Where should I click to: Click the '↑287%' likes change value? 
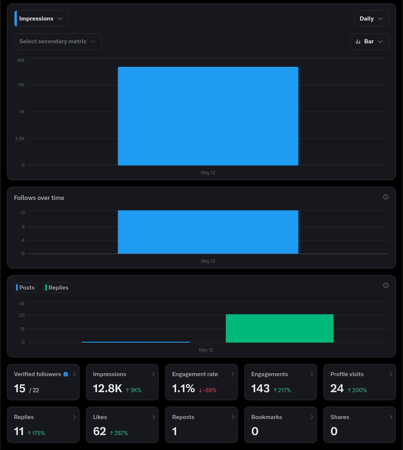click(119, 433)
